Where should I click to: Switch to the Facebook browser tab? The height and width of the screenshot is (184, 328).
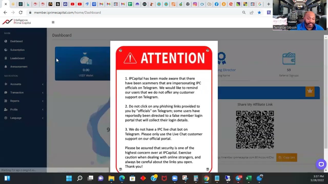[x=217, y=4]
